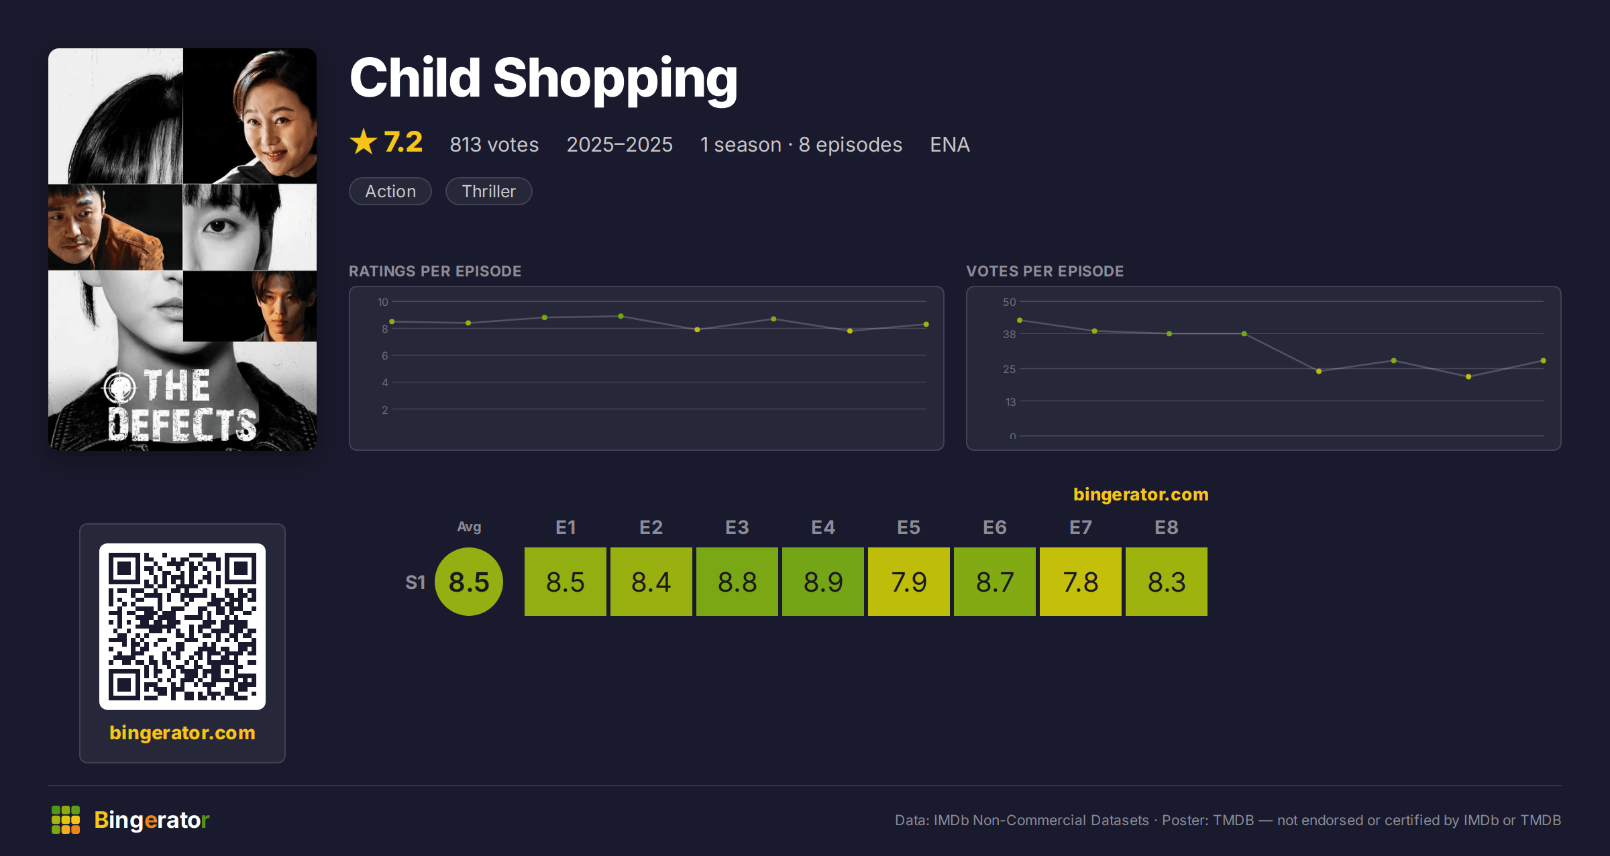Open bingerator.com link above episode grid
Viewport: 1610px width, 856px height.
pyautogui.click(x=1141, y=494)
